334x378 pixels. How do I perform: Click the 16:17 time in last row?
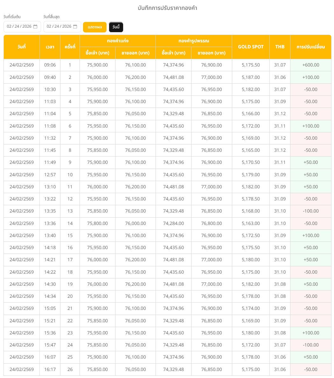tap(50, 369)
